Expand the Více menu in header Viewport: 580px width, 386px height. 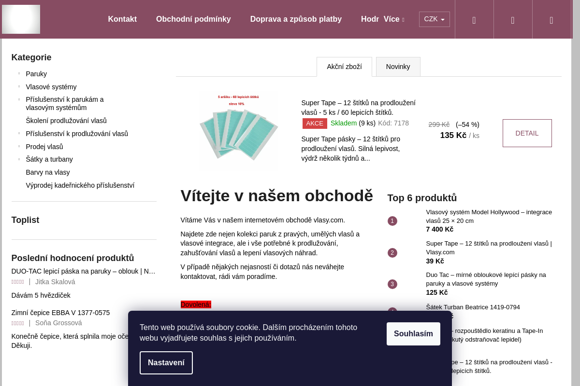(x=394, y=19)
